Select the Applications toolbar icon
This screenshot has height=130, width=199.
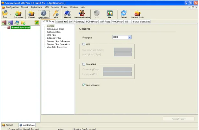pos(44,14)
